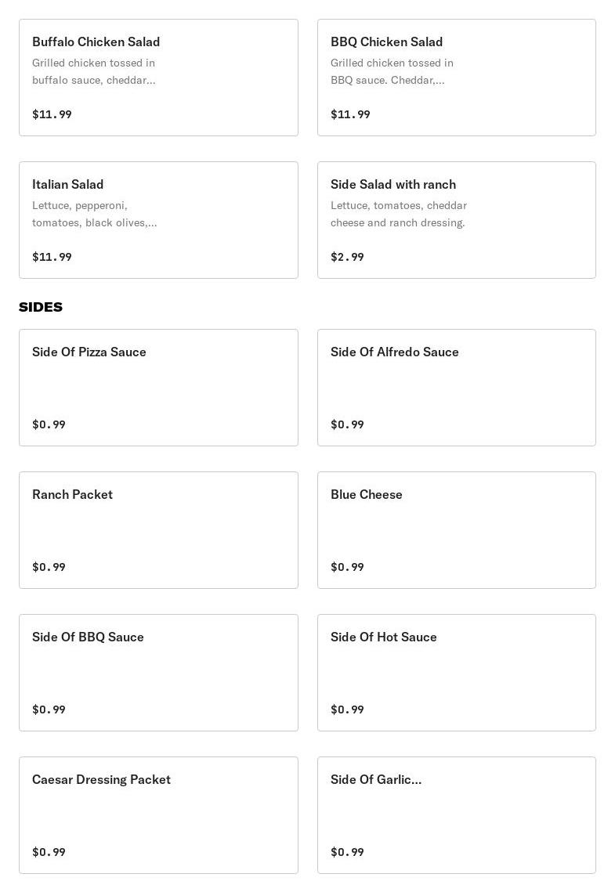
Task: Click the Italian Salad title text
Action: pos(68,185)
